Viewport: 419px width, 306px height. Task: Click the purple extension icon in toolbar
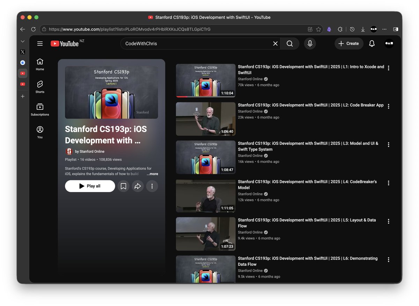pyautogui.click(x=329, y=29)
